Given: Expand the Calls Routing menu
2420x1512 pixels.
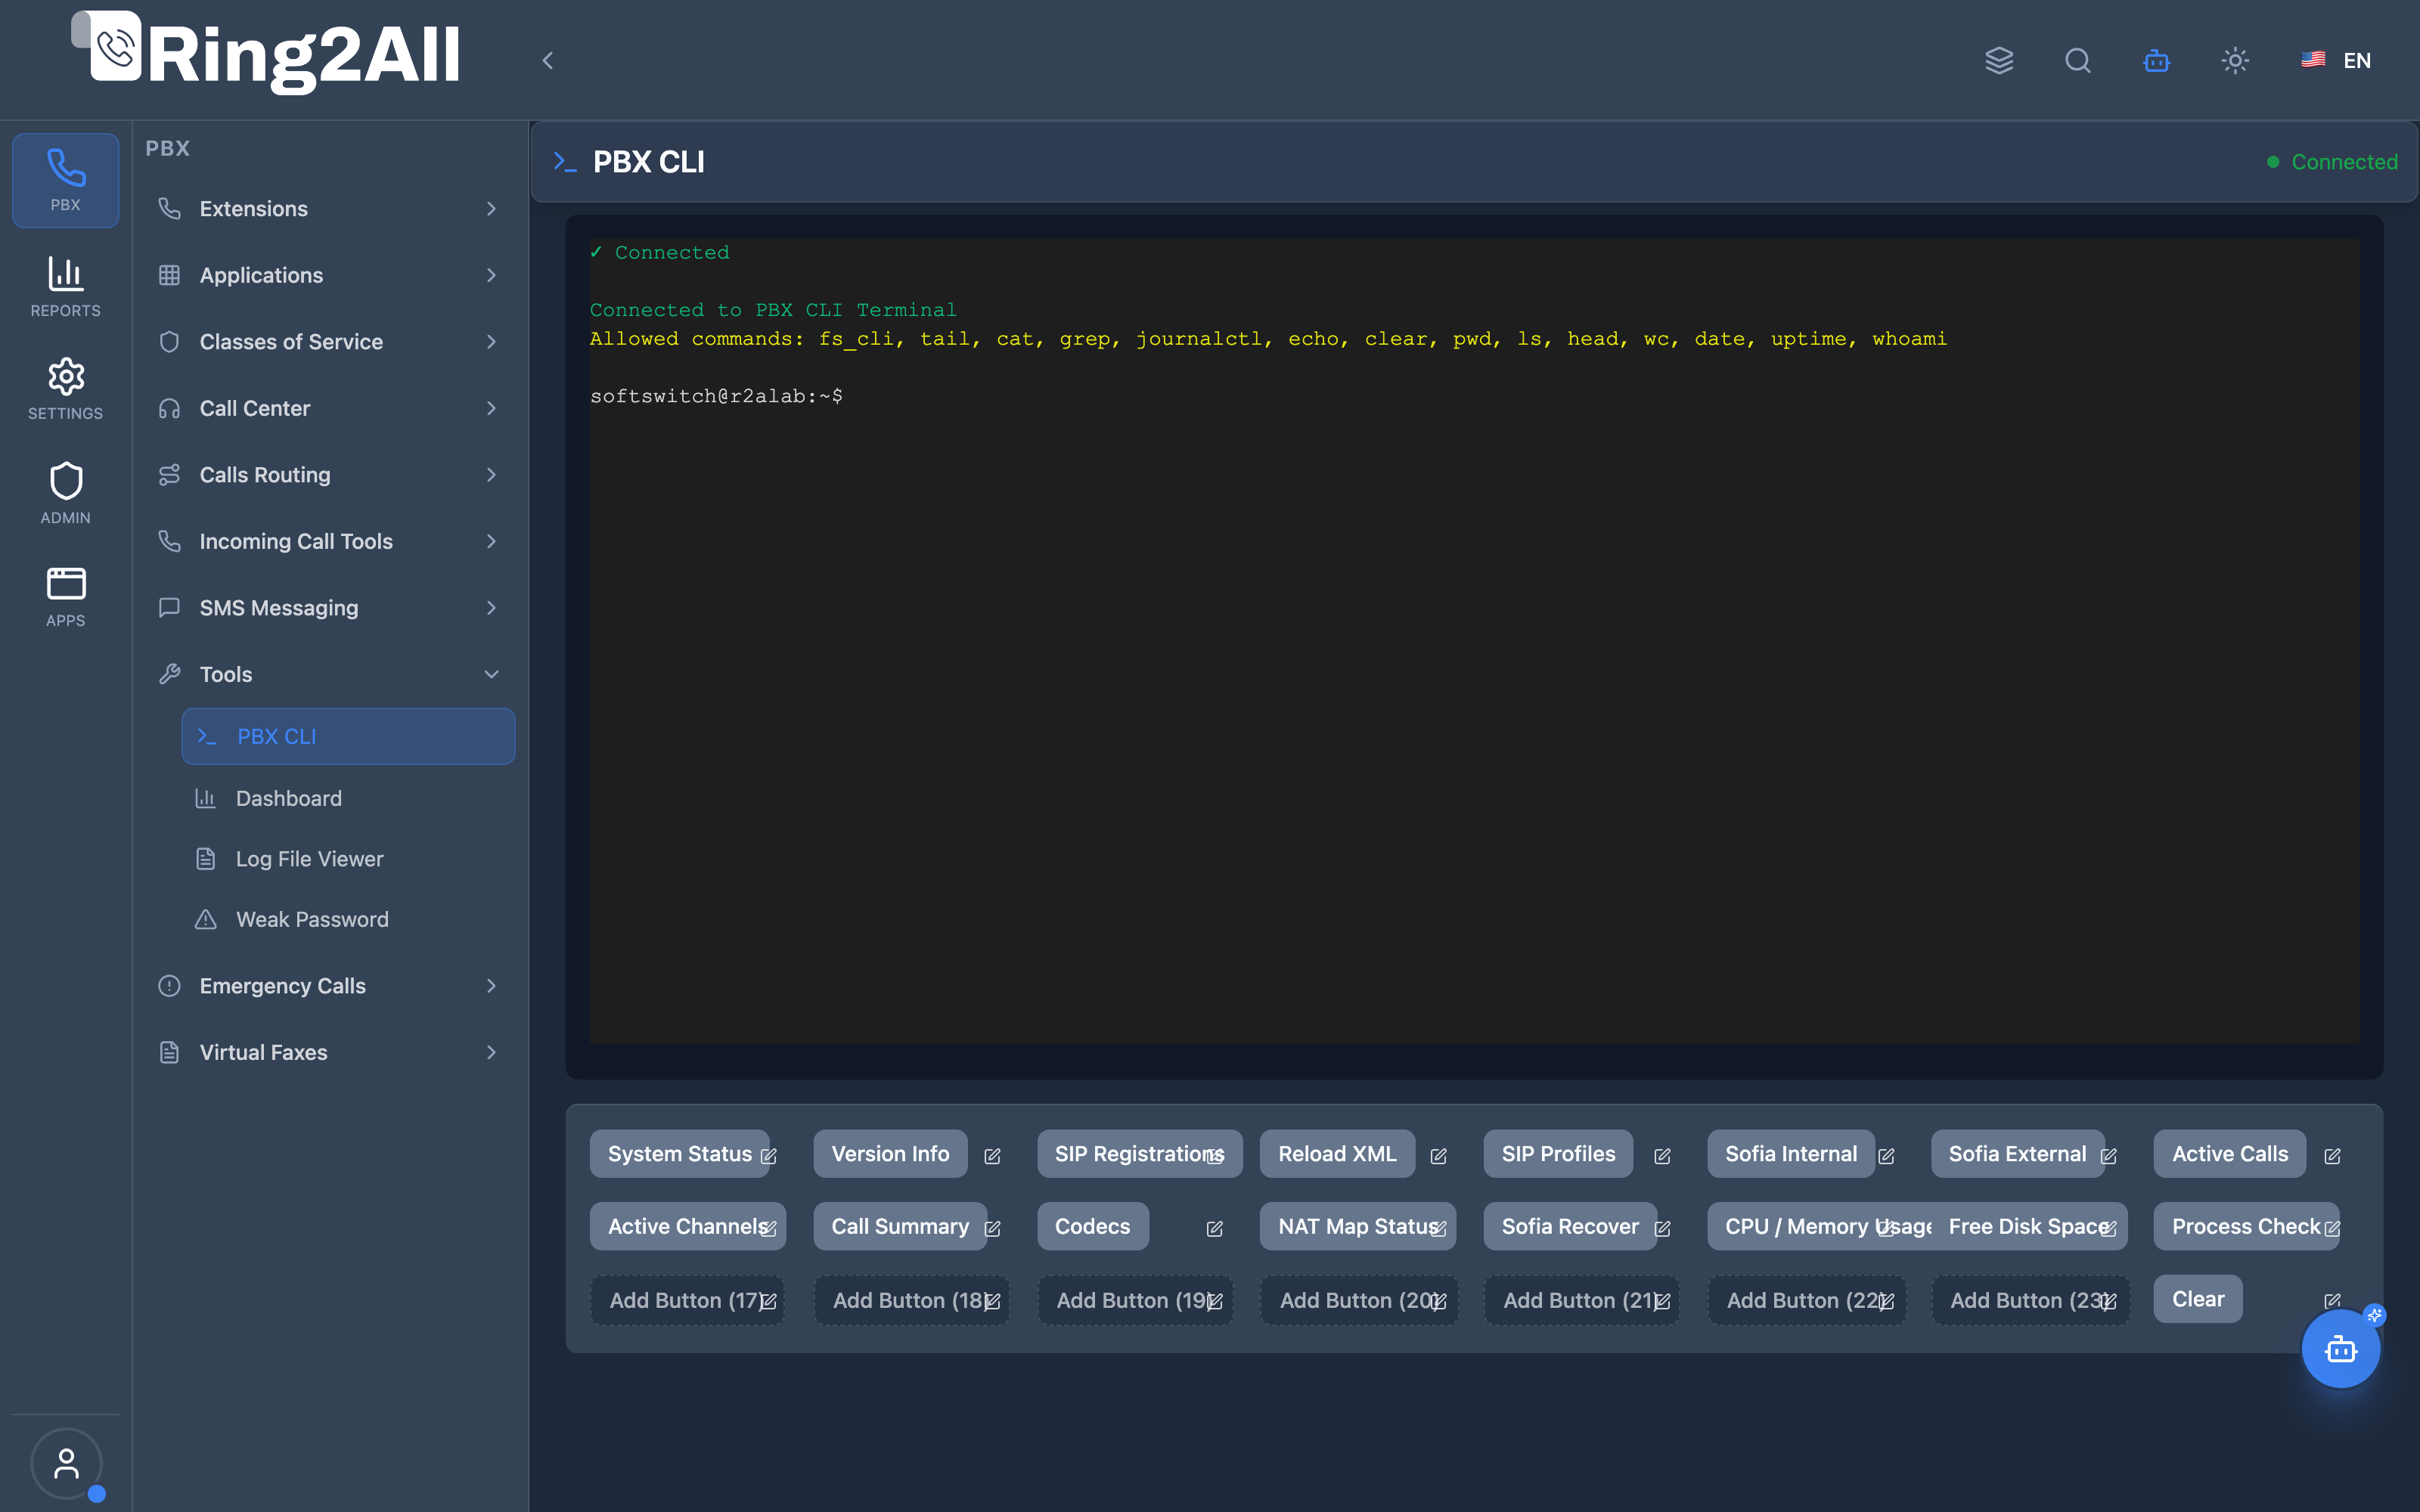Looking at the screenshot, I should [328, 475].
